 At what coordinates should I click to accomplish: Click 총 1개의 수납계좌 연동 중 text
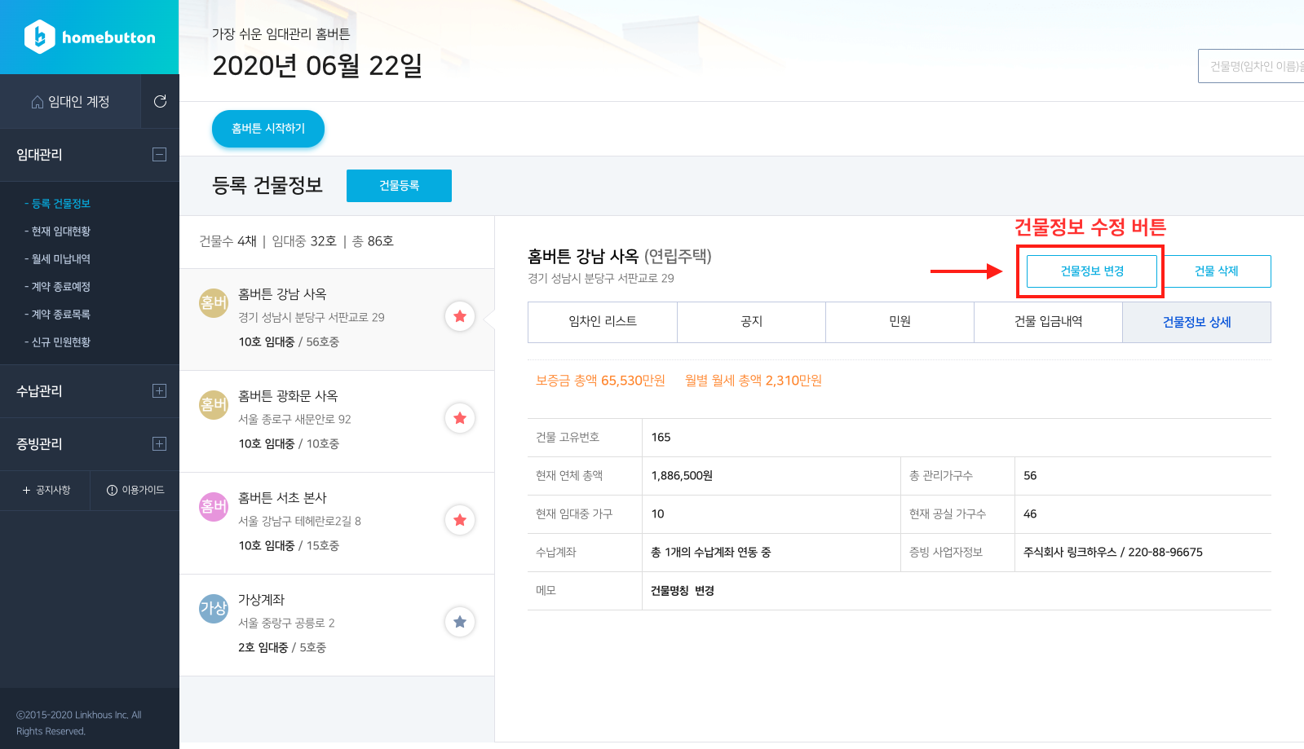pyautogui.click(x=710, y=553)
